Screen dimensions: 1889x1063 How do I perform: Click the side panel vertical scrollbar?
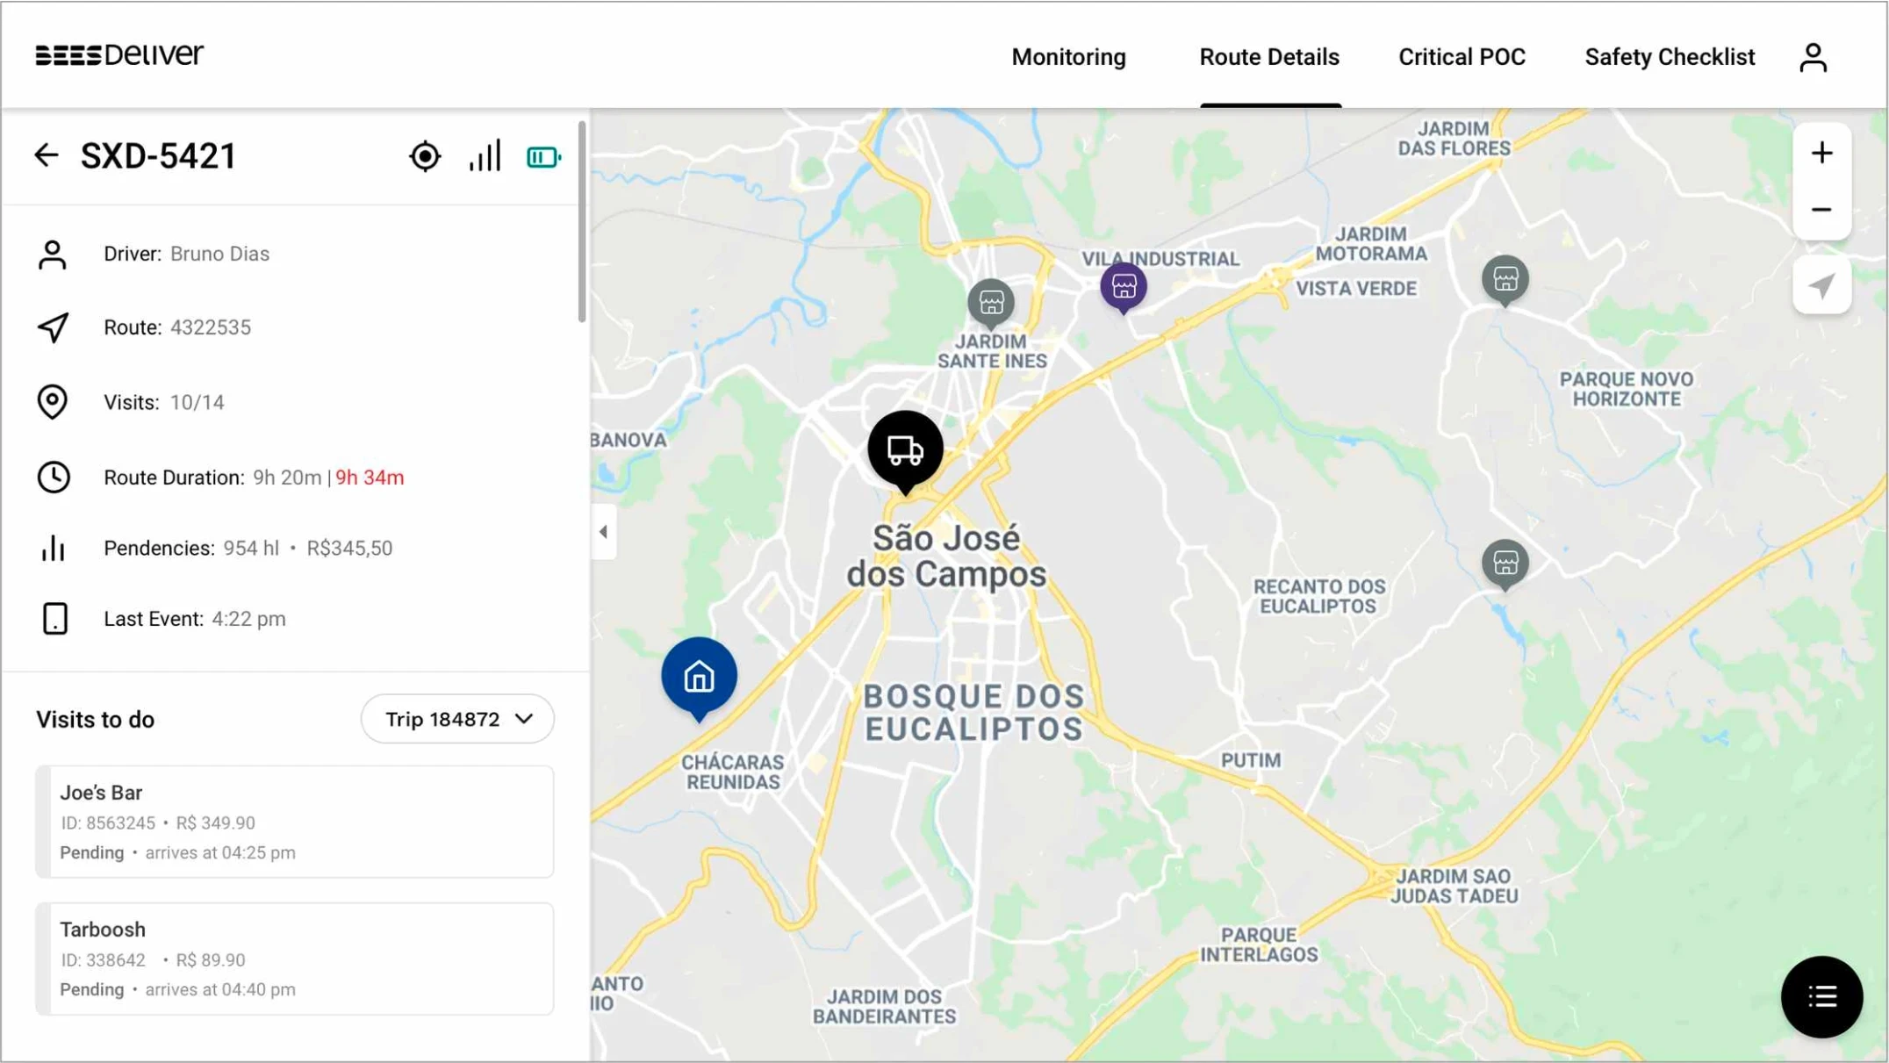coord(581,222)
